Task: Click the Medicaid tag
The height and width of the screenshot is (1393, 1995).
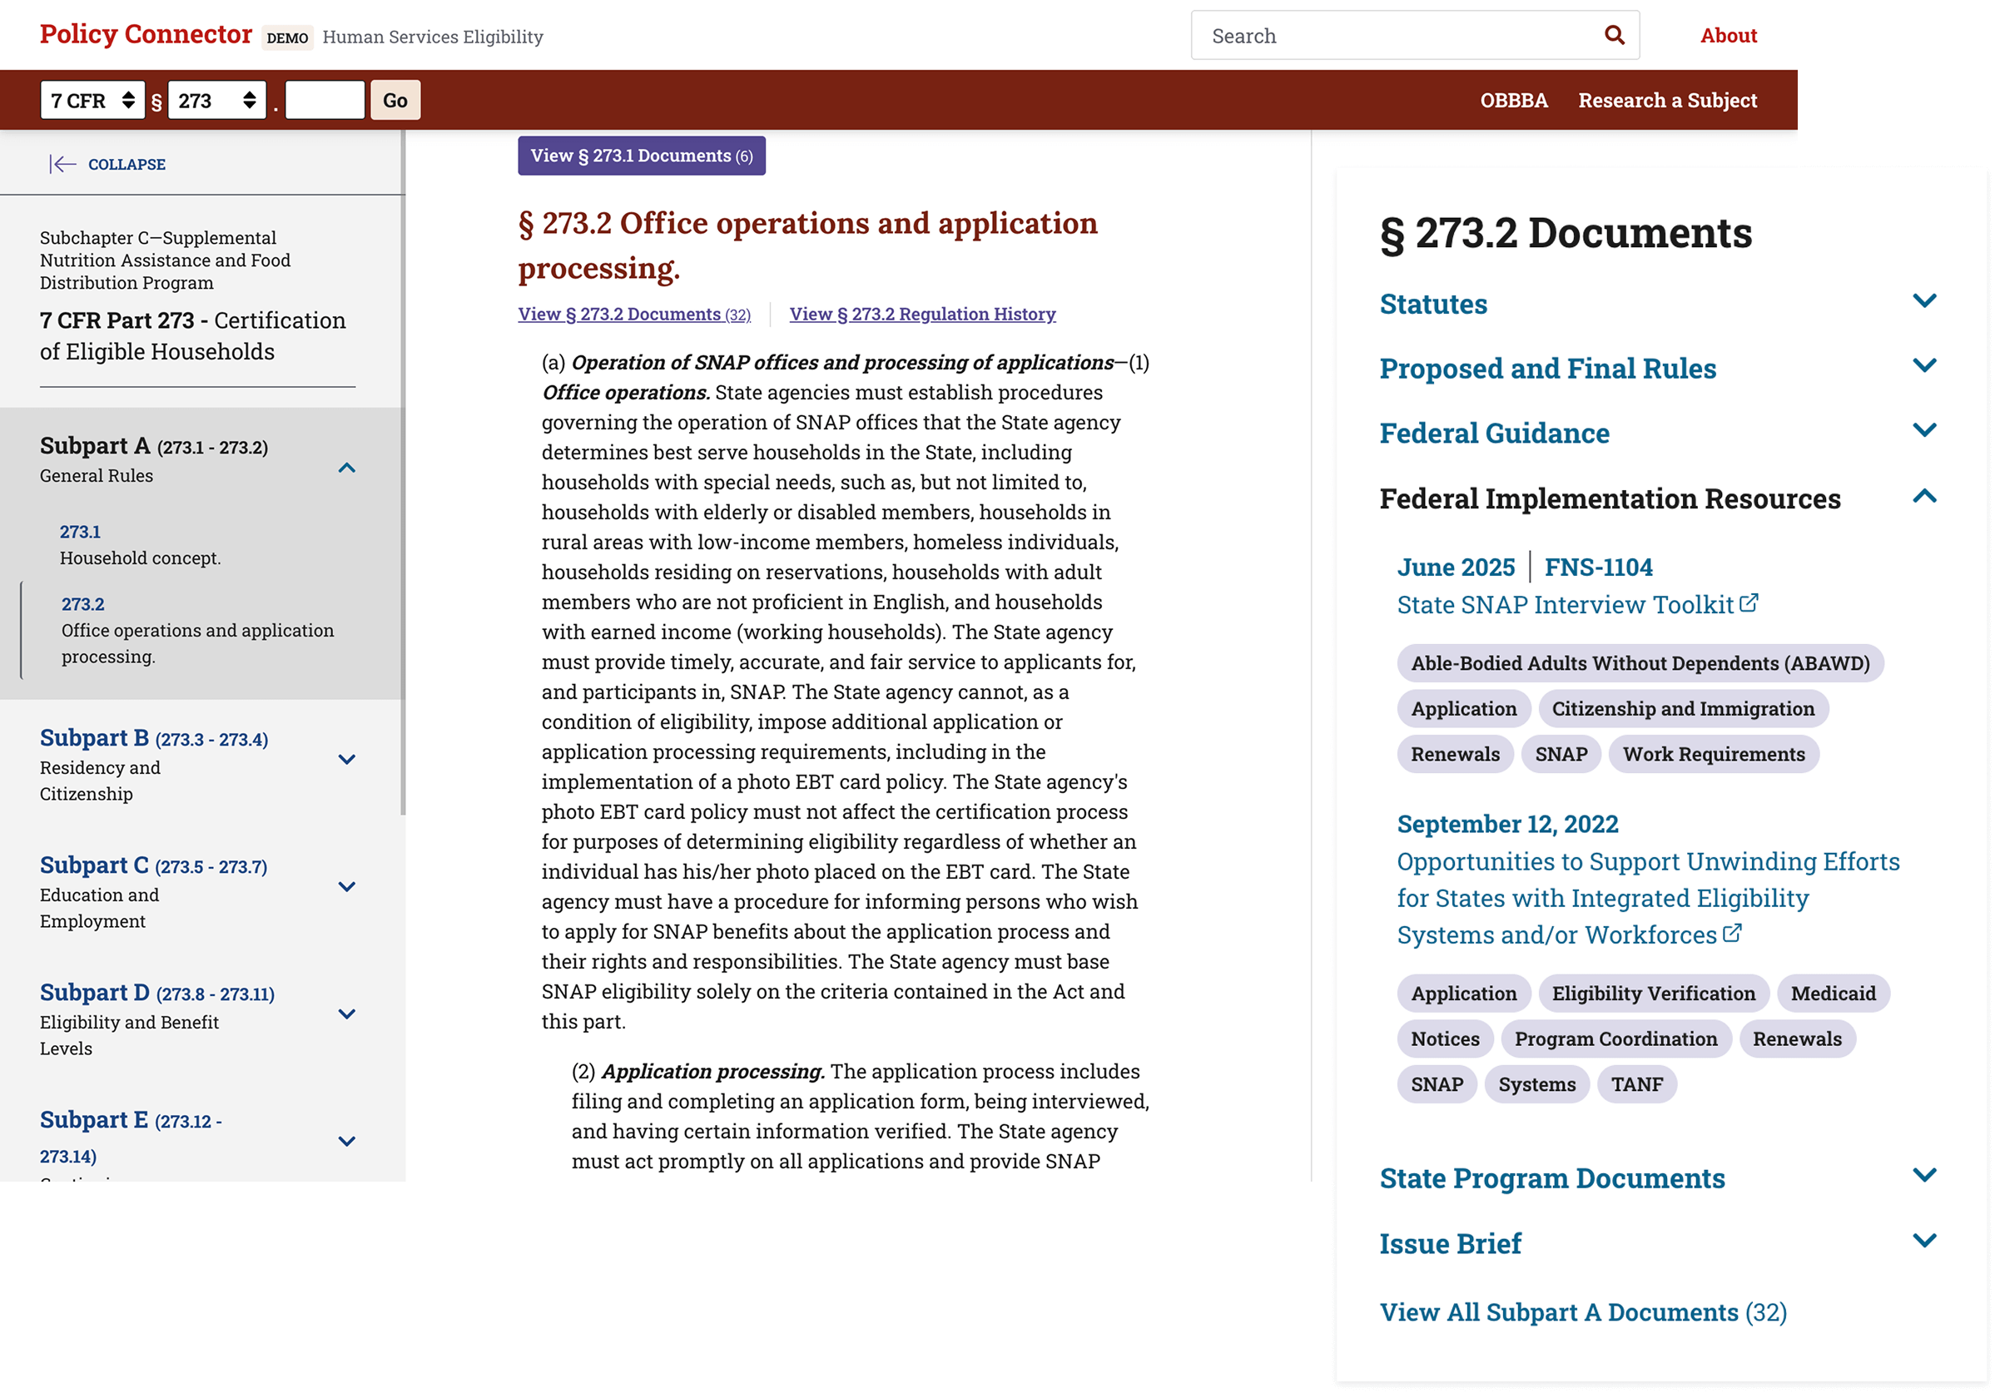Action: click(x=1833, y=994)
